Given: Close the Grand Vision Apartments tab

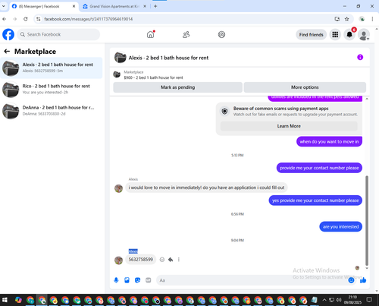Looking at the screenshot, I should click(145, 6).
